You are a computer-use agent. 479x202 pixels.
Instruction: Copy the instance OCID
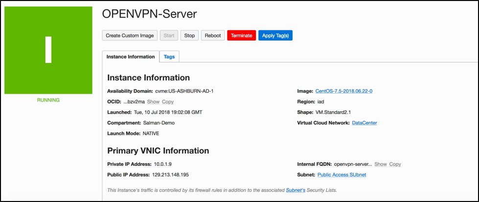pyautogui.click(x=168, y=101)
